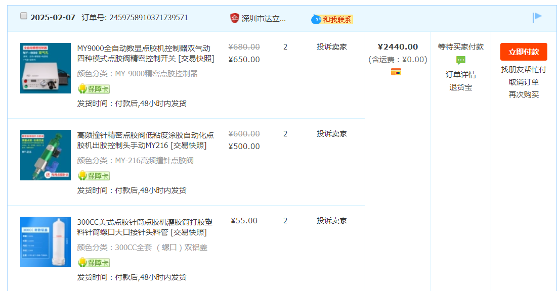Click the red enterprise shield badge icon

pos(234,18)
